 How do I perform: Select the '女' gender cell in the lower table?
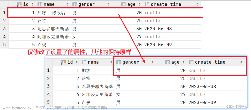click(136, 94)
